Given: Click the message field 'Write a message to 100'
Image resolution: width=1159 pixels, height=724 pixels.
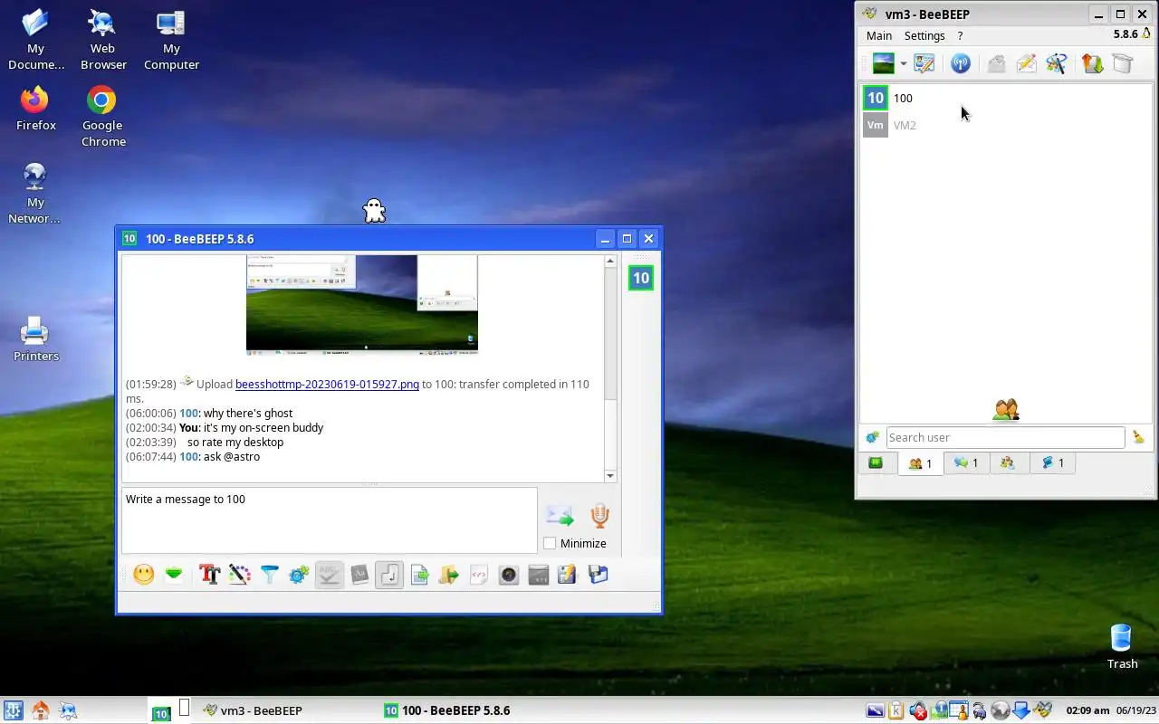Looking at the screenshot, I should [330, 519].
